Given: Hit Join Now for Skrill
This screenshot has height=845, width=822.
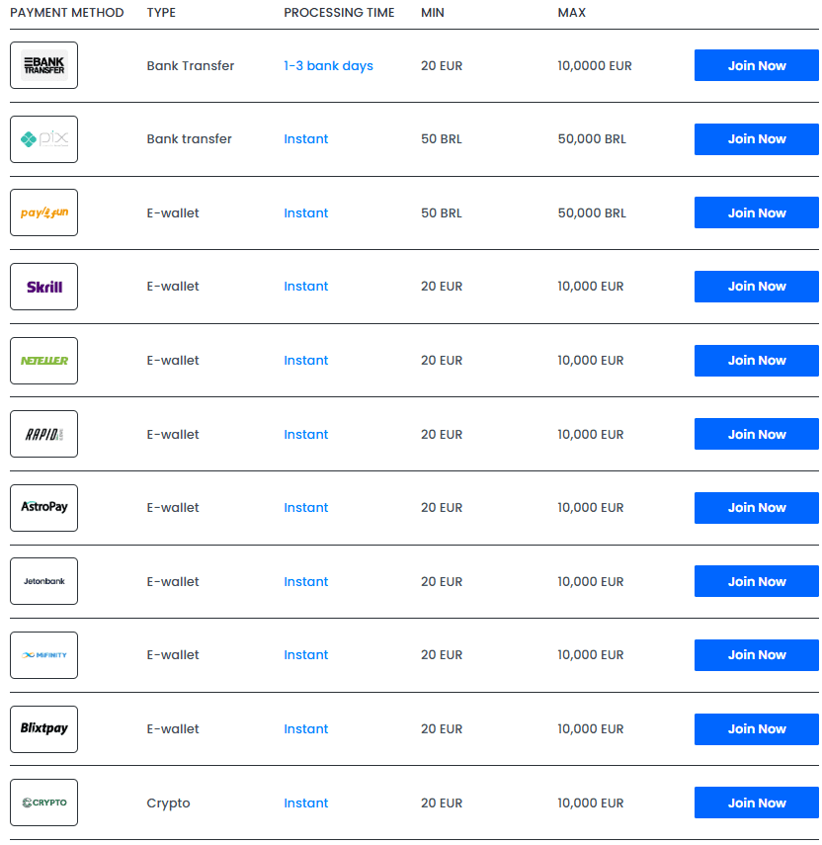Looking at the screenshot, I should click(756, 287).
